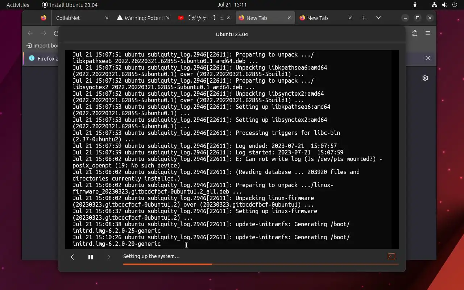This screenshot has height=290, width=464.
Task: Click 'Setting up the system…' status text
Action: (152, 256)
